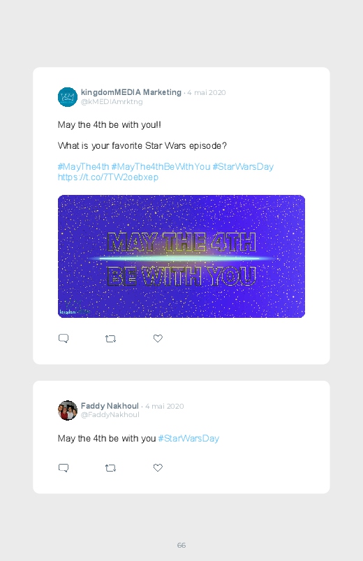Open #StarWarsDay hashtag in kingdomMEDIA tweet

click(243, 167)
